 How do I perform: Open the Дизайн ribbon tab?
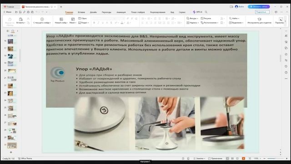(x=93, y=12)
